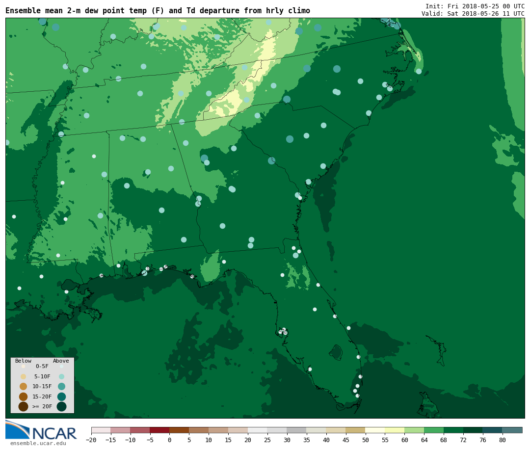The height and width of the screenshot is (449, 530).
Task: Pick the 15 to 20 colorbar swatch
Action: tap(238, 430)
